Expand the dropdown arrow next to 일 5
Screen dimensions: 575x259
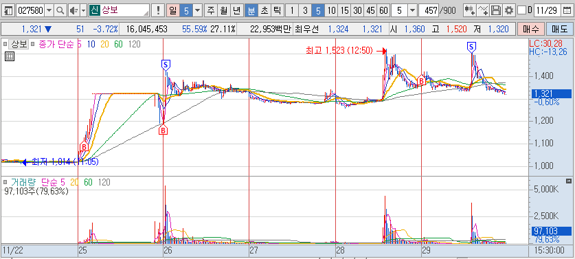tap(198, 10)
